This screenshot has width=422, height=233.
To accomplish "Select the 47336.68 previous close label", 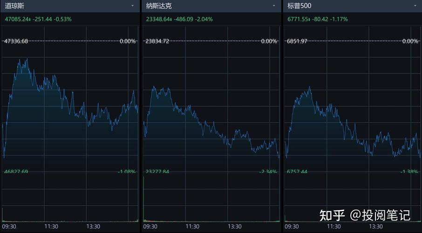I will 16,41.
